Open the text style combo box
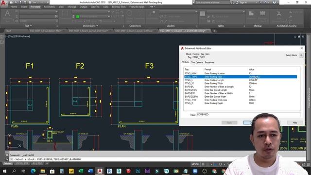 click(38, 12)
